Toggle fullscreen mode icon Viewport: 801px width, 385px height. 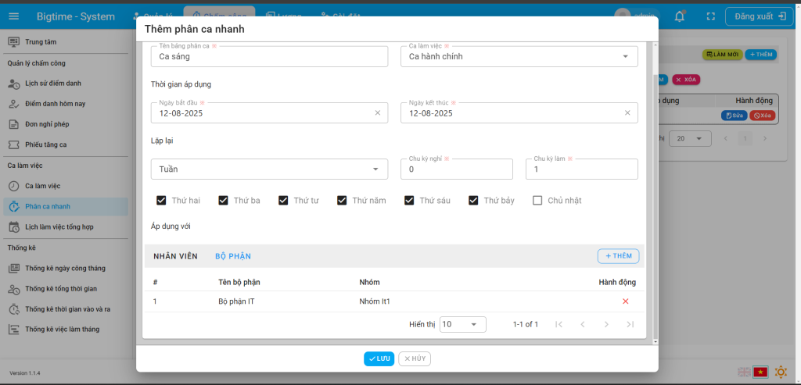[710, 16]
